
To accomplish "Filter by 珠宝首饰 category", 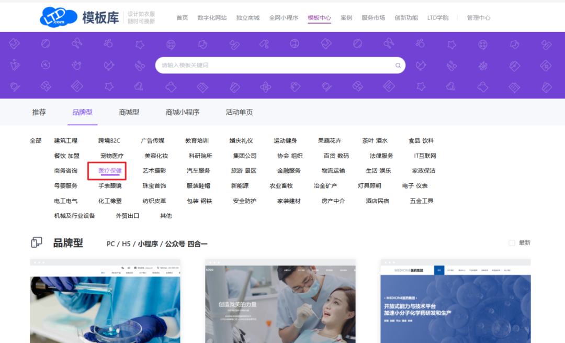I will pyautogui.click(x=154, y=186).
